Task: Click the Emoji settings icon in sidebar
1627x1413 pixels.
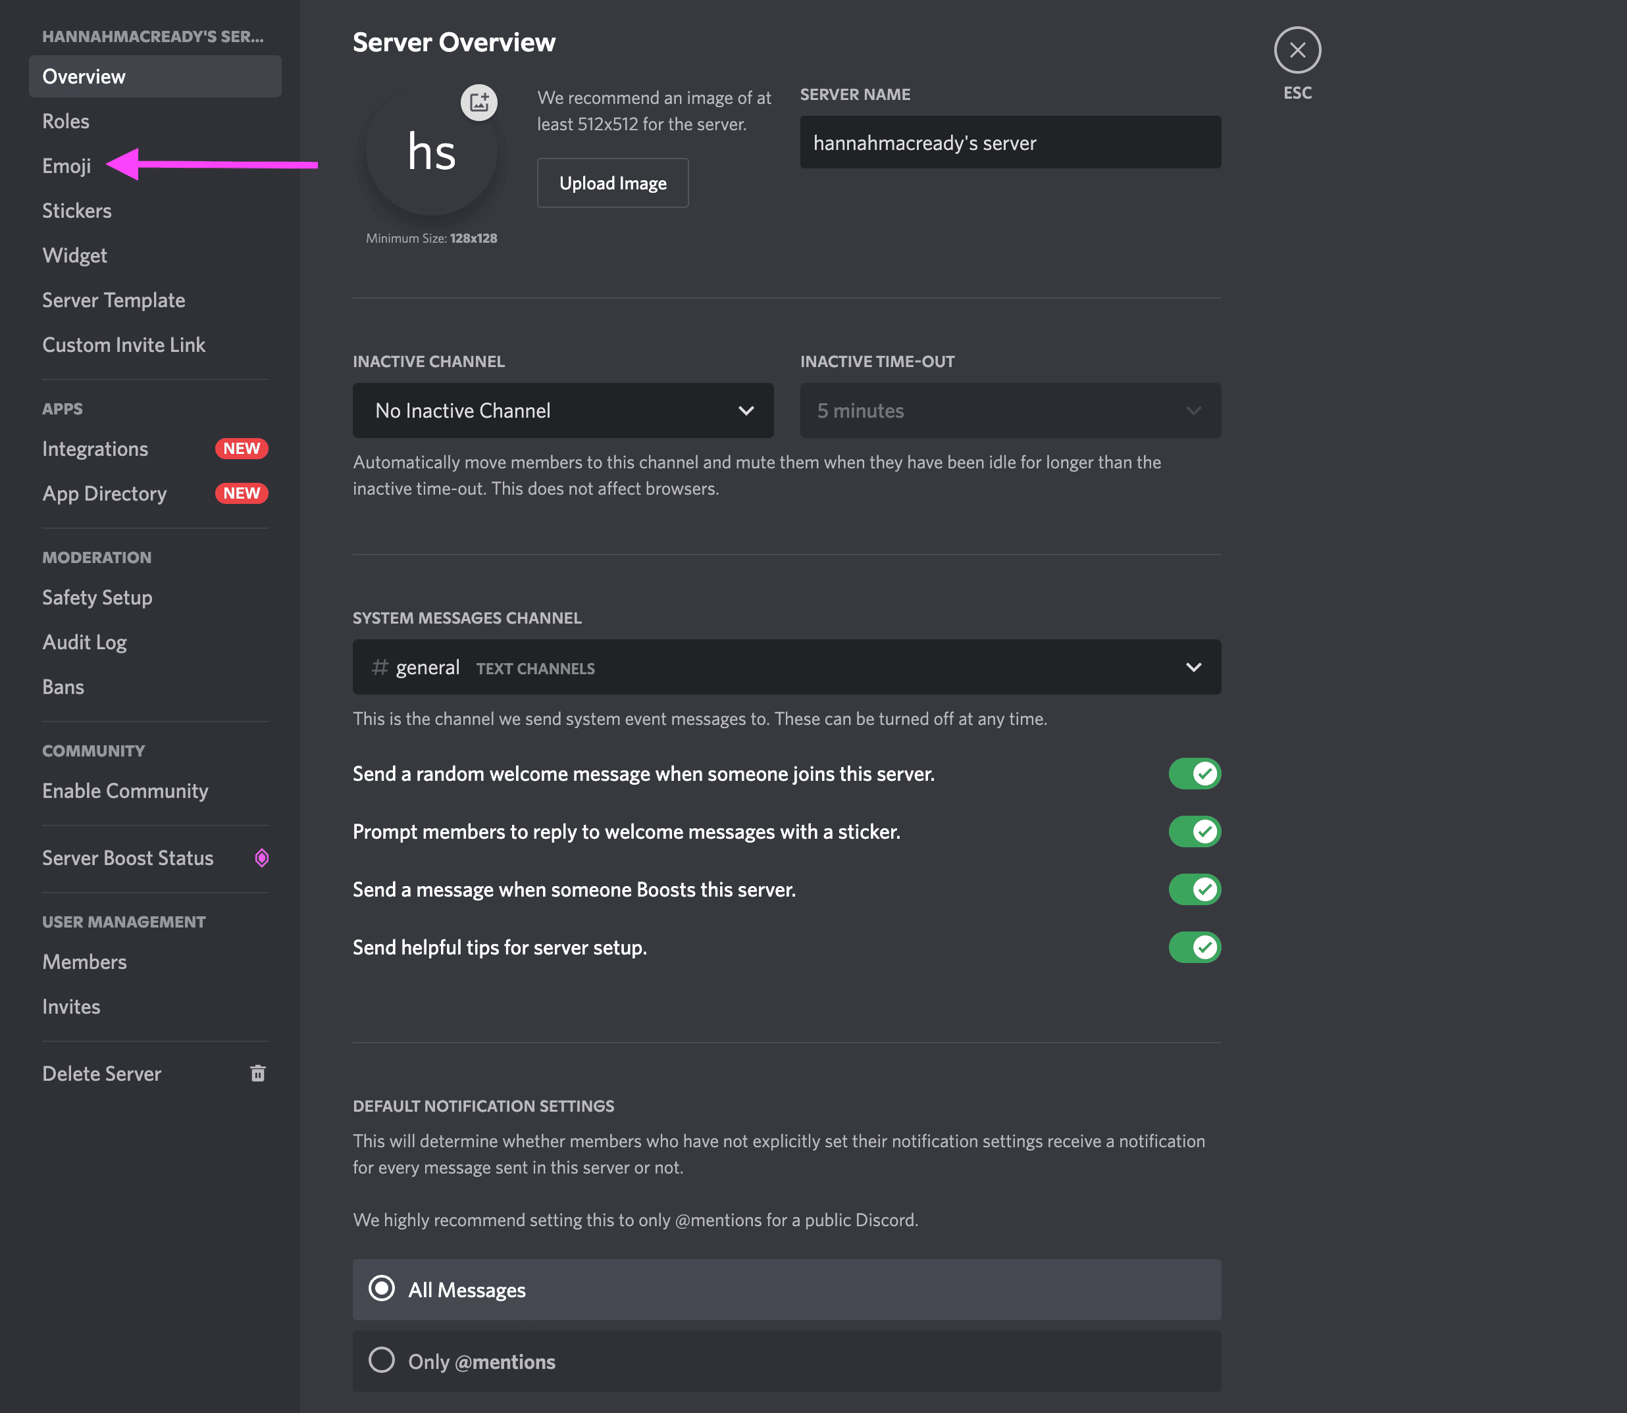Action: point(66,164)
